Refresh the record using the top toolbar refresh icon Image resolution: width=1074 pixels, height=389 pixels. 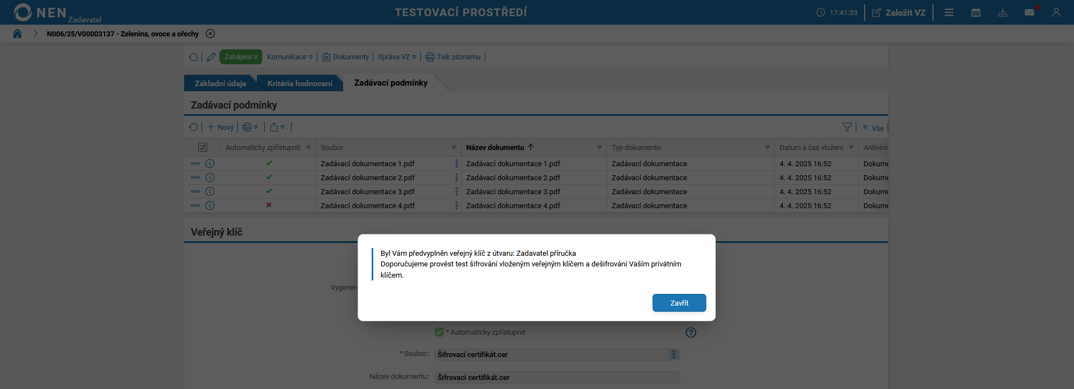coord(194,57)
